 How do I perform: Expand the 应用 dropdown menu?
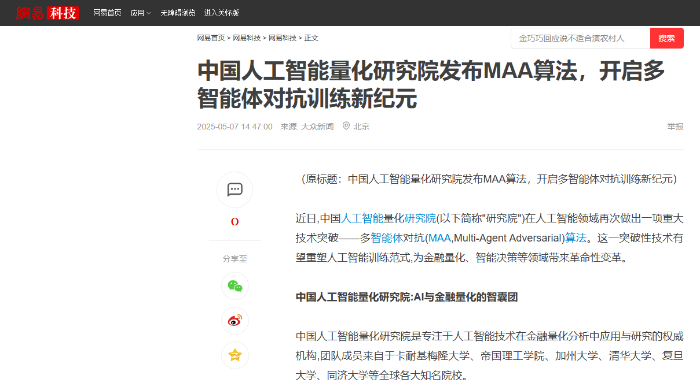tap(140, 12)
